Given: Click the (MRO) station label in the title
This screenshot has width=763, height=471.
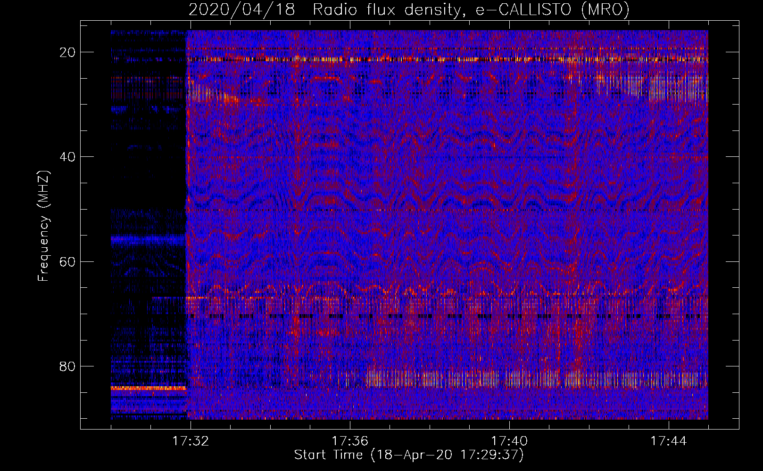Looking at the screenshot, I should click(605, 9).
